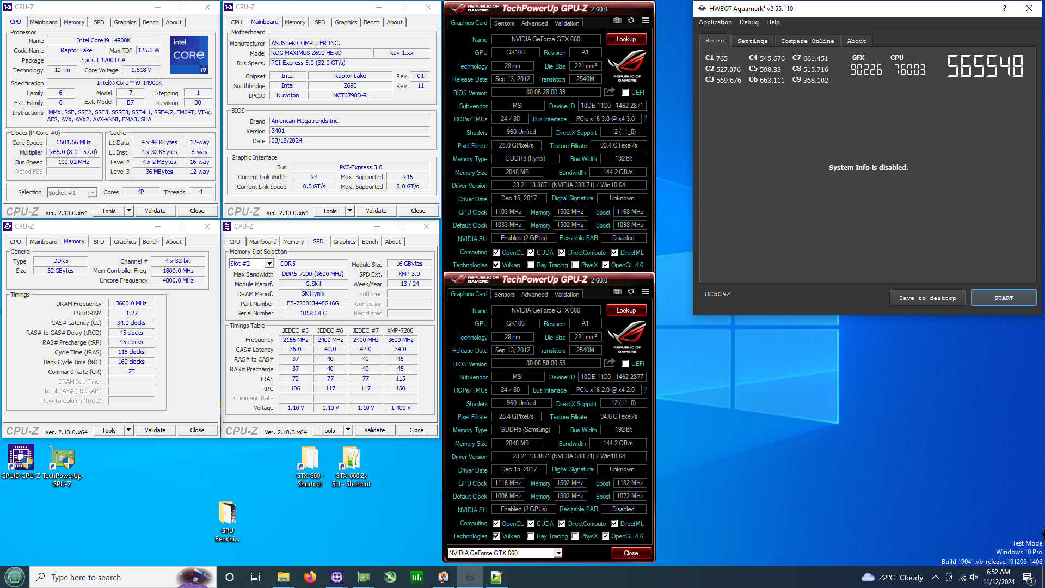The width and height of the screenshot is (1045, 588).
Task: Click weather 22°C Cloudy widget
Action: tap(892, 577)
